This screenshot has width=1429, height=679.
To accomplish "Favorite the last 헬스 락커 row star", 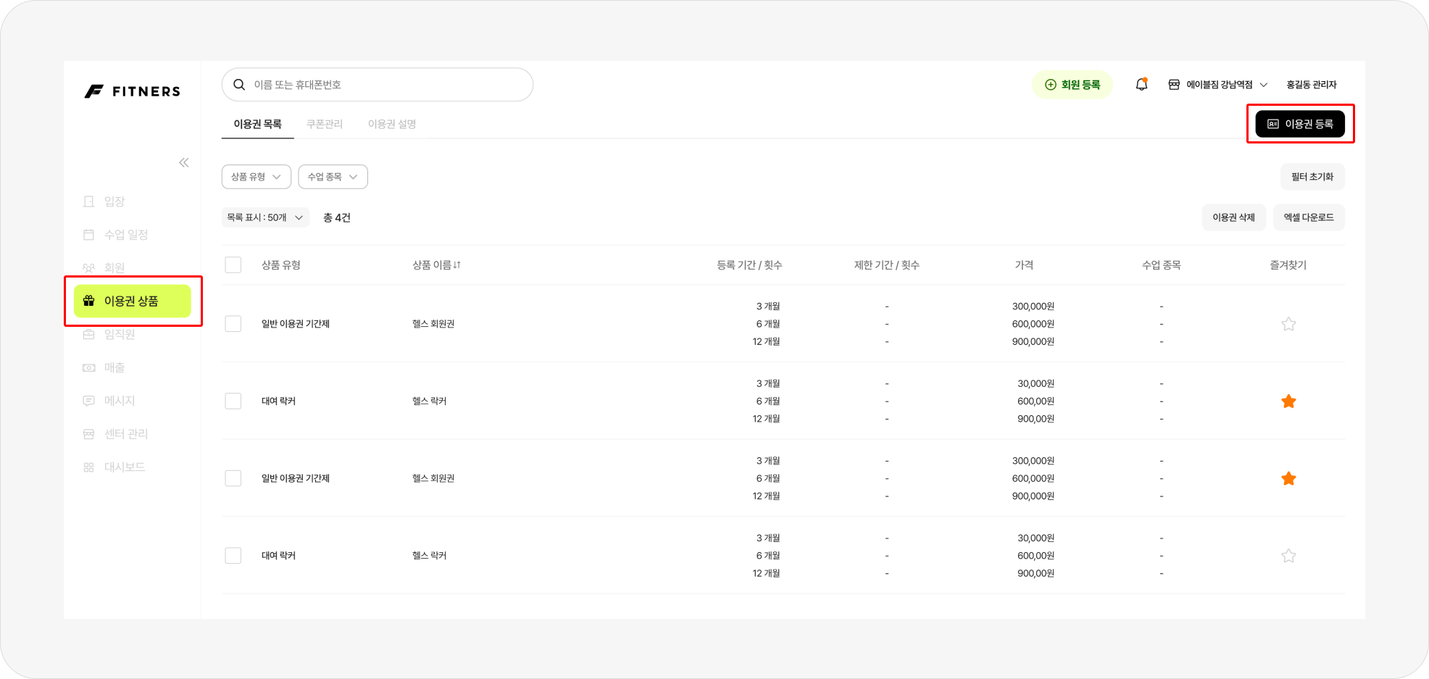I will point(1288,556).
